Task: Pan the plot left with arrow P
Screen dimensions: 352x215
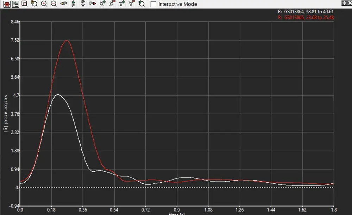Action: (63, 4)
